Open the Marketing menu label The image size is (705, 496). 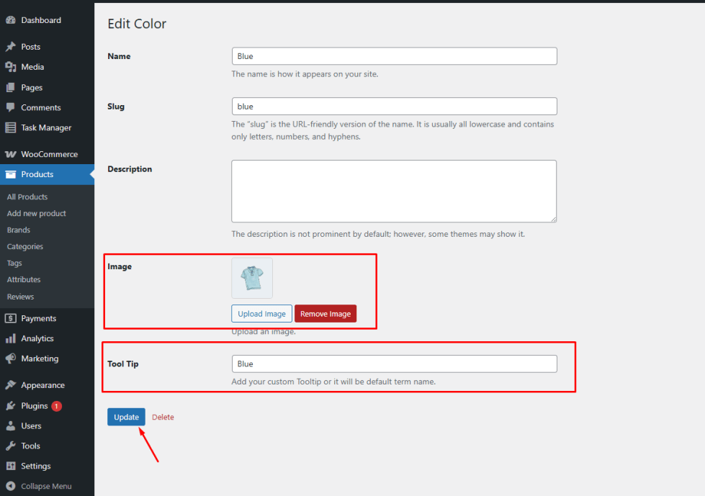coord(40,359)
